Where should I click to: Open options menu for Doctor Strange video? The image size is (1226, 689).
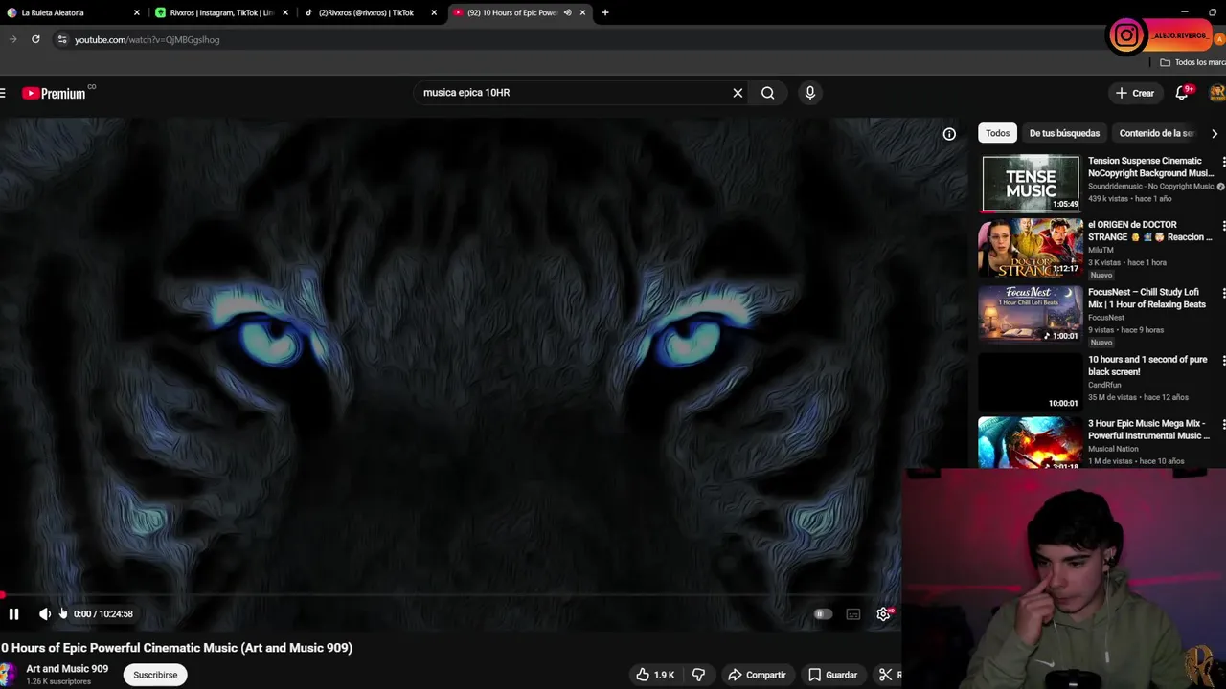point(1223,226)
